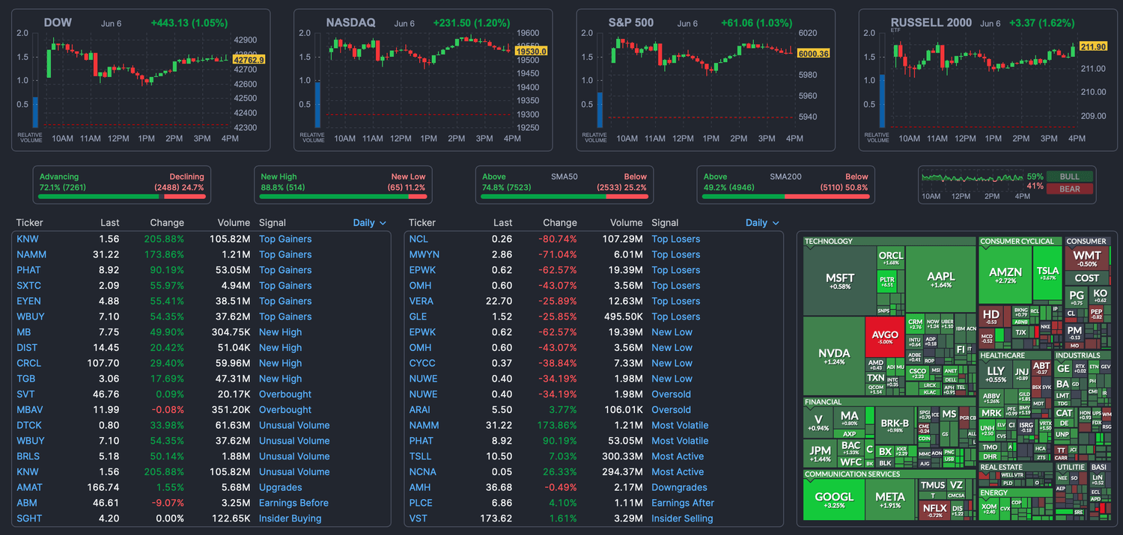Open the CRCL ticker link
The width and height of the screenshot is (1123, 535).
coord(28,363)
